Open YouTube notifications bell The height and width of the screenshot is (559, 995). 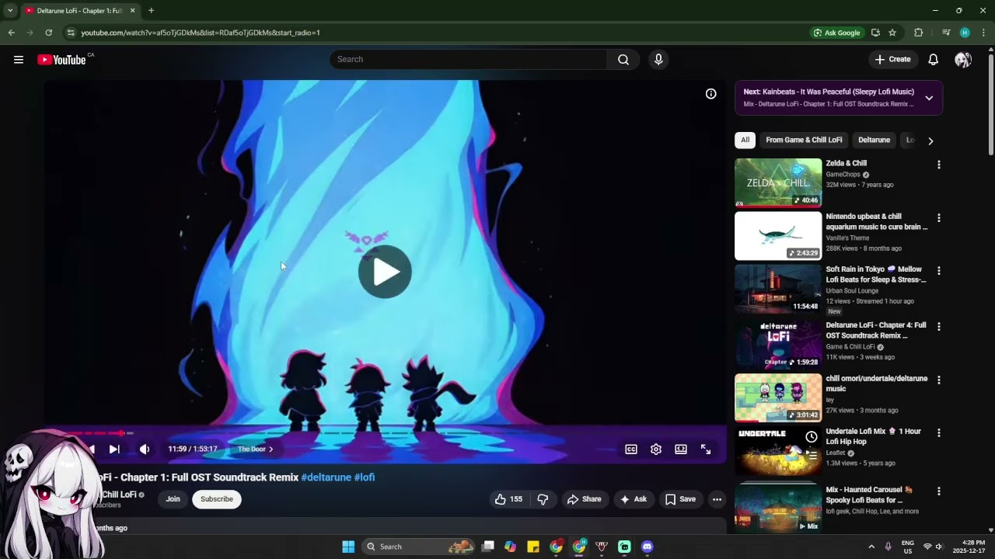pos(934,60)
